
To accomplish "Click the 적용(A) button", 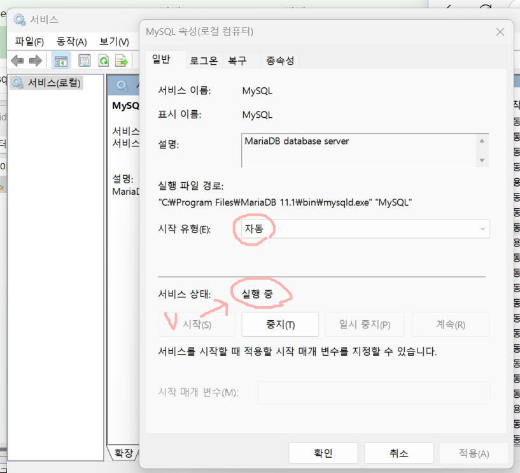I will [x=474, y=453].
